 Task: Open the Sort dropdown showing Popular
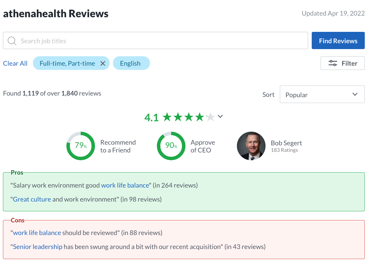click(322, 94)
